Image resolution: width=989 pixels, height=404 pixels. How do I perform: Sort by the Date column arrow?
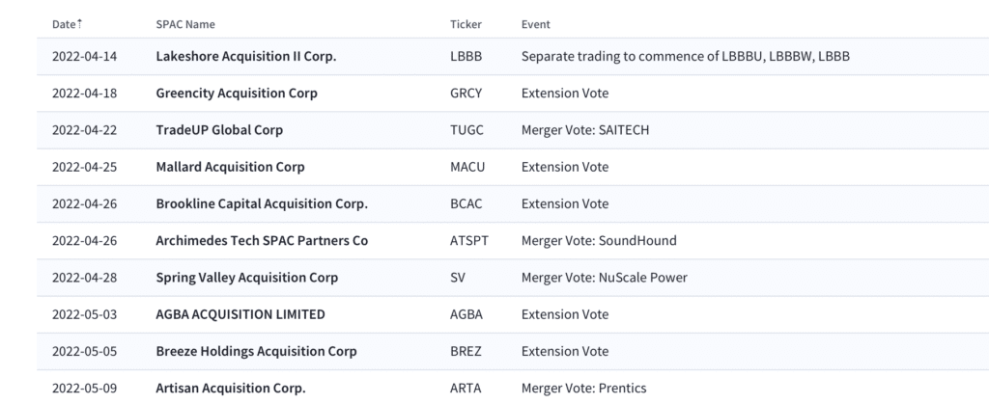pyautogui.click(x=79, y=23)
